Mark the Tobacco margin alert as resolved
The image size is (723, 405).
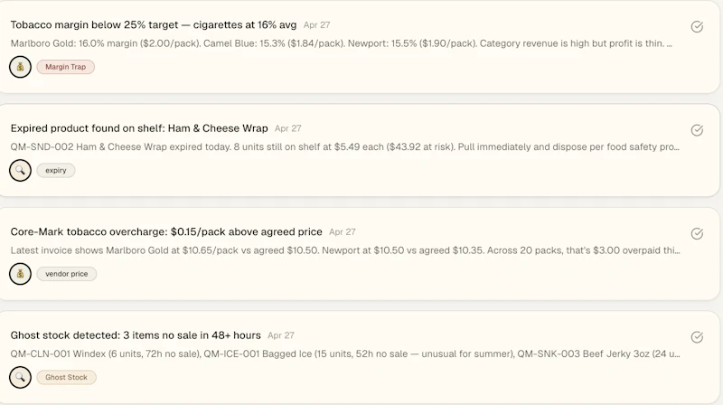tap(697, 27)
